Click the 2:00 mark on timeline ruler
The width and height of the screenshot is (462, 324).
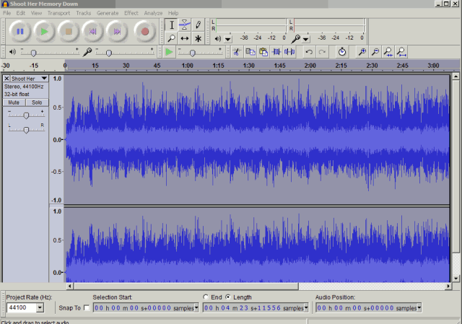tap(310, 66)
